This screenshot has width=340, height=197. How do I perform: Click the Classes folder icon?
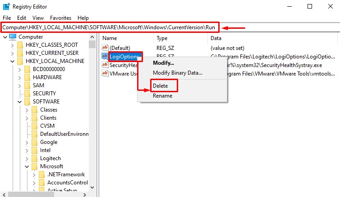coord(34,110)
